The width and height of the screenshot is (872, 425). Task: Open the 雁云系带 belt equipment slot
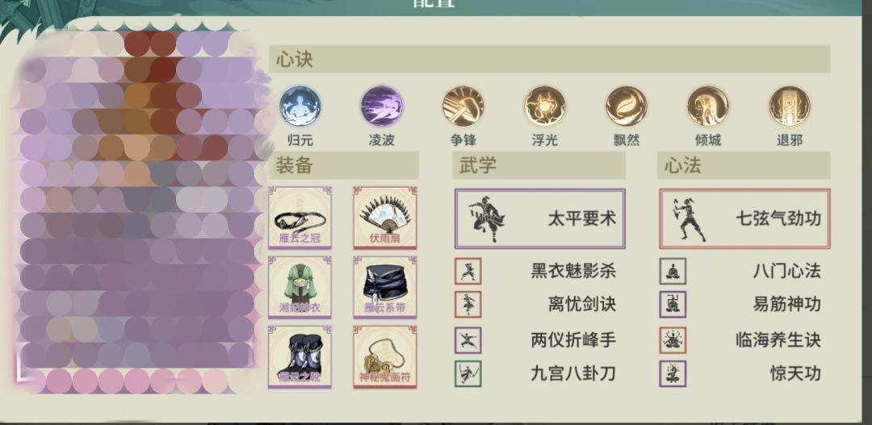coord(385,287)
